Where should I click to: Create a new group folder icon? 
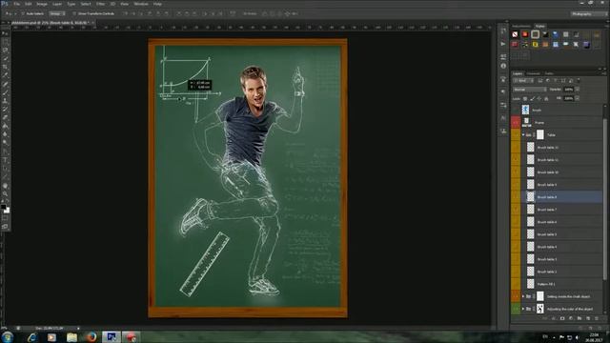[579, 318]
